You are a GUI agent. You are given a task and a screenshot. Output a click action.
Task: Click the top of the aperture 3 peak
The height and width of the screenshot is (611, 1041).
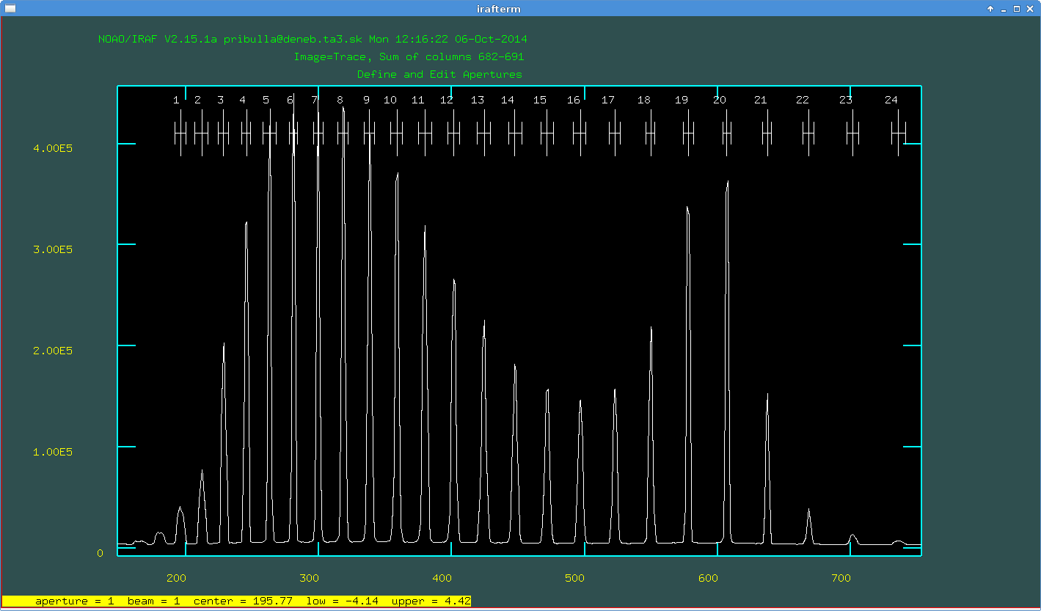[x=224, y=344]
